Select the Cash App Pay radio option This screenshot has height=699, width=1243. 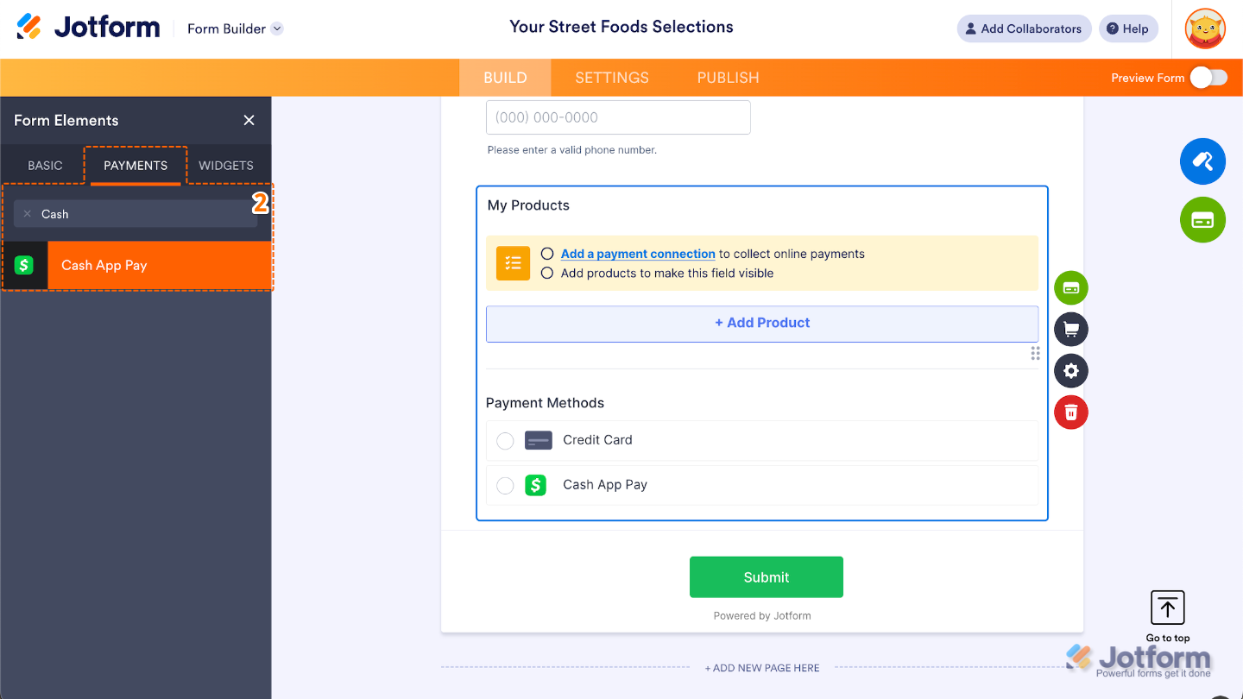click(505, 486)
